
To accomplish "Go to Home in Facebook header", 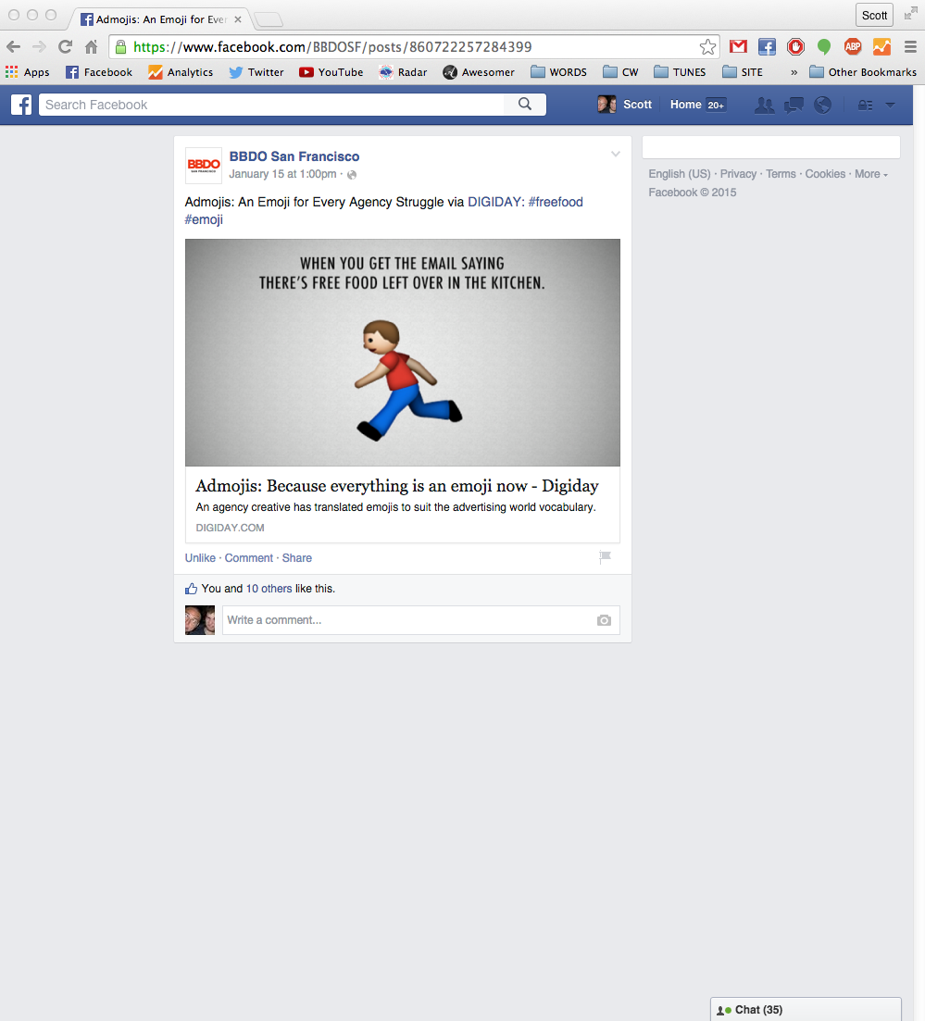I will click(x=686, y=105).
